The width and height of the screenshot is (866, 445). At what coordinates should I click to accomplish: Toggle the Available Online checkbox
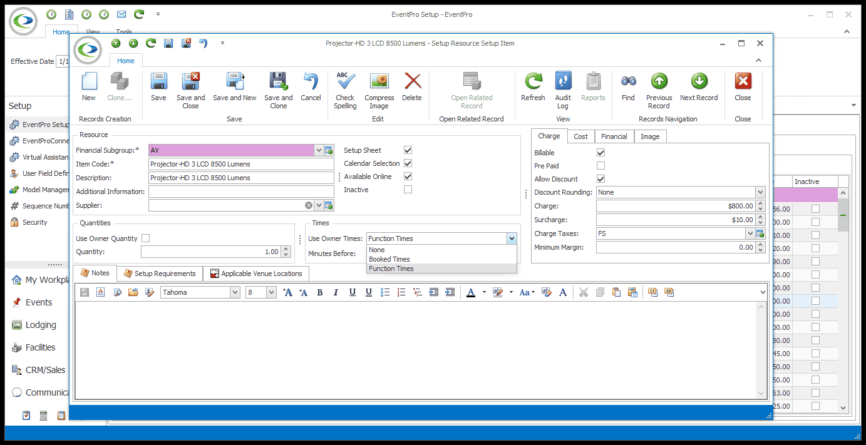click(408, 176)
